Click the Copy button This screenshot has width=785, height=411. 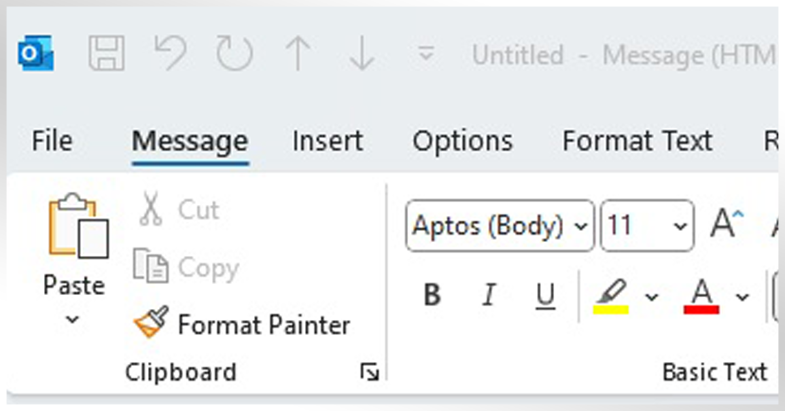pos(186,268)
